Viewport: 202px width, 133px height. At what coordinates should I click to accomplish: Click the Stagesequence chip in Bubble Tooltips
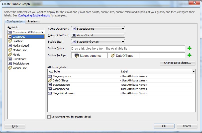click(90, 56)
